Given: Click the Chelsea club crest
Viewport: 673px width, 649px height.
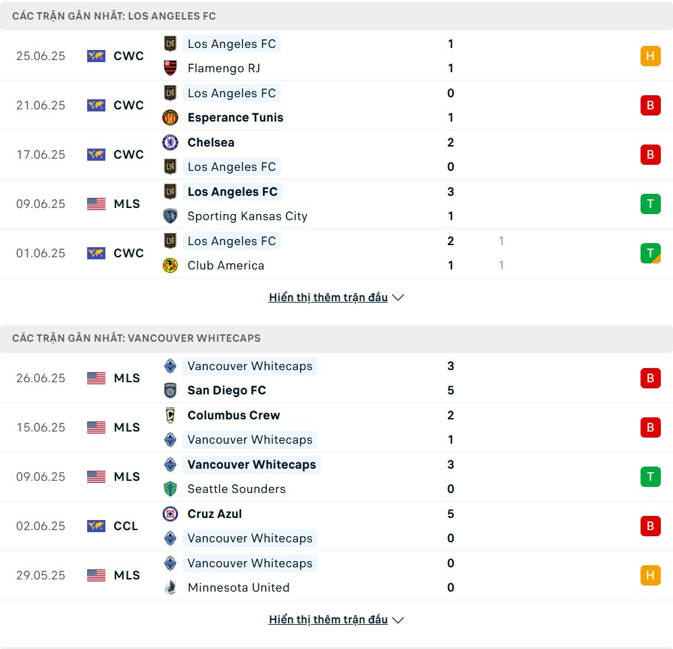Looking at the screenshot, I should click(170, 142).
